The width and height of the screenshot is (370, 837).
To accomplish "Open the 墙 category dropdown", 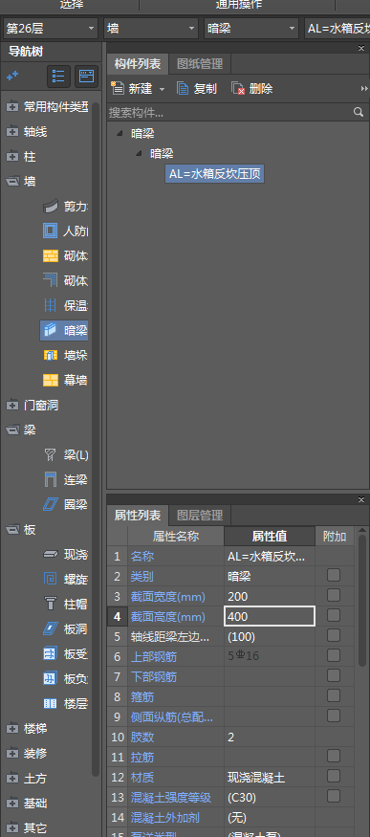I will (151, 28).
